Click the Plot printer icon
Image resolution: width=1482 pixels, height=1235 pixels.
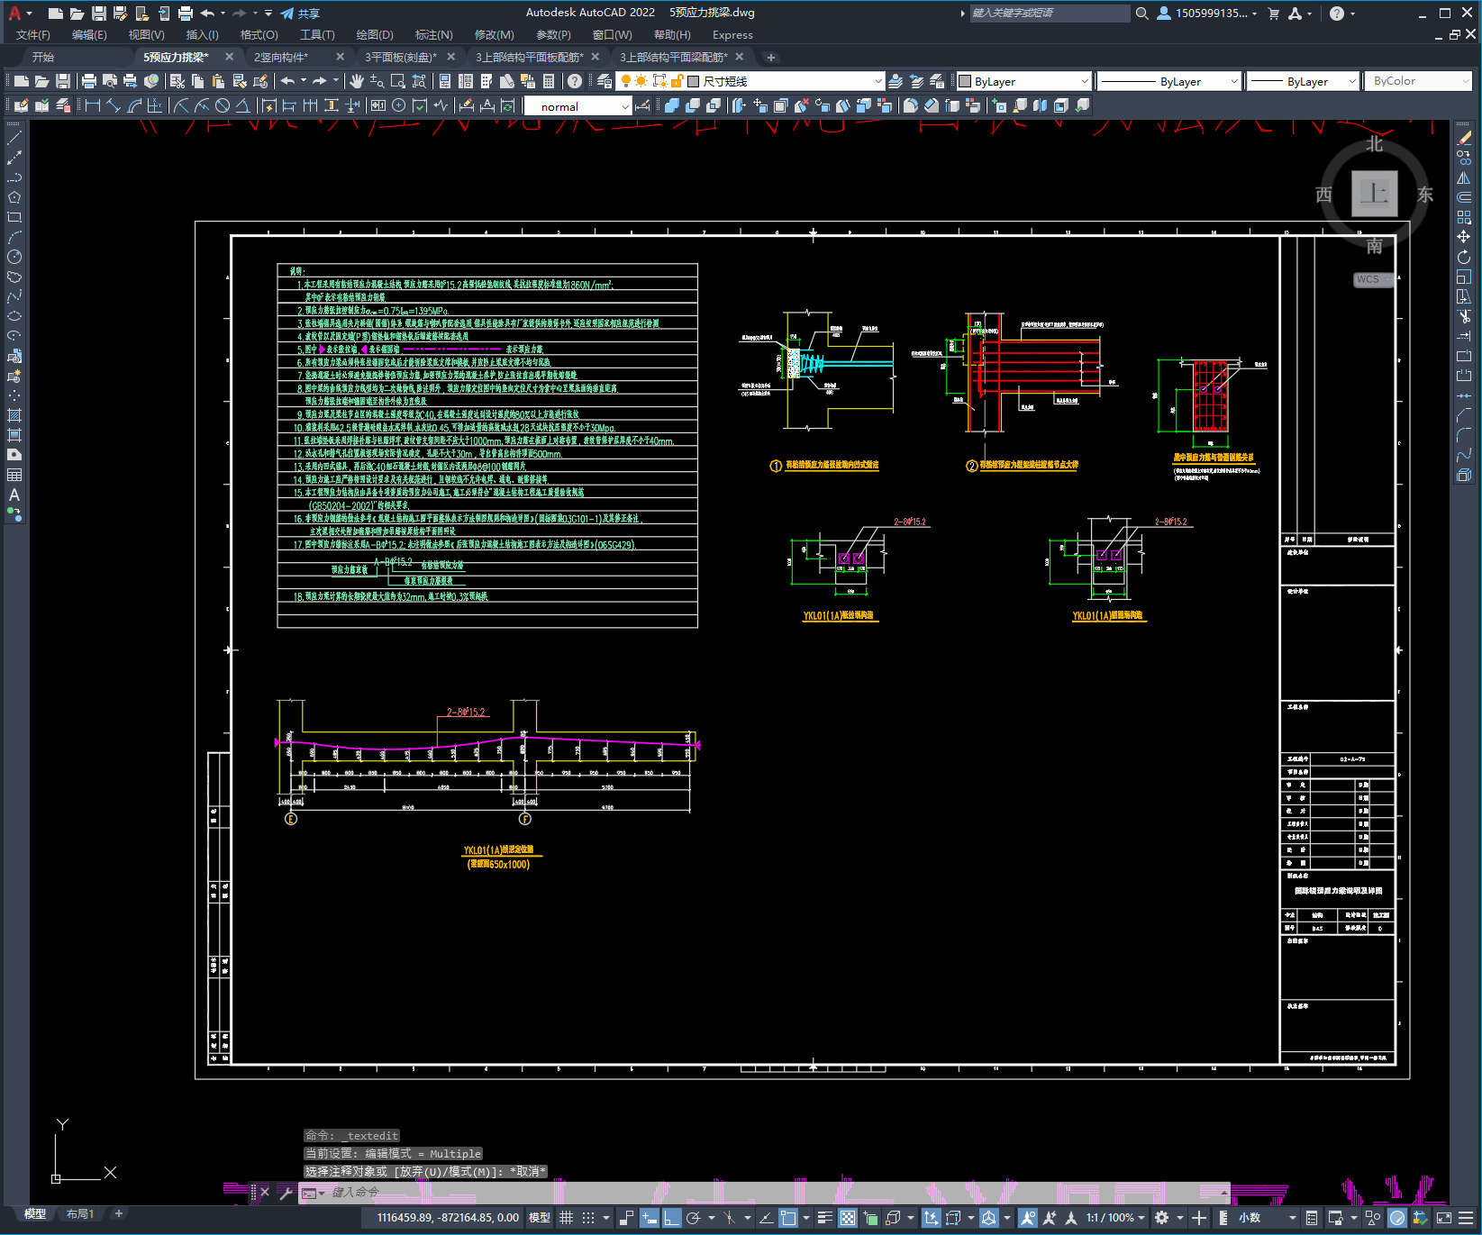(x=89, y=81)
